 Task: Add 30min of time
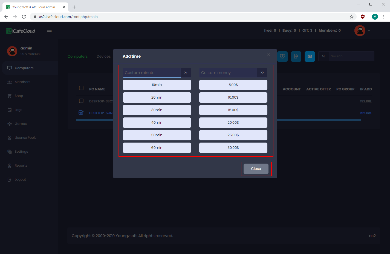point(157,110)
